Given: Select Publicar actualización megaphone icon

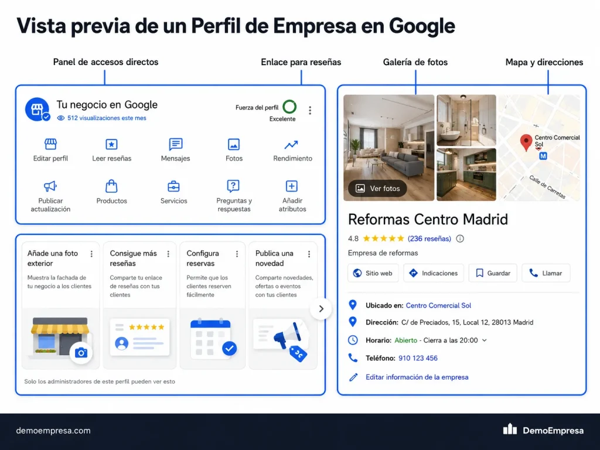Looking at the screenshot, I should coord(50,186).
